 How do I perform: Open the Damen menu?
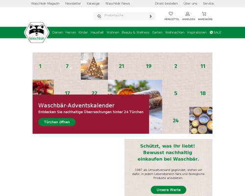pos(57,32)
